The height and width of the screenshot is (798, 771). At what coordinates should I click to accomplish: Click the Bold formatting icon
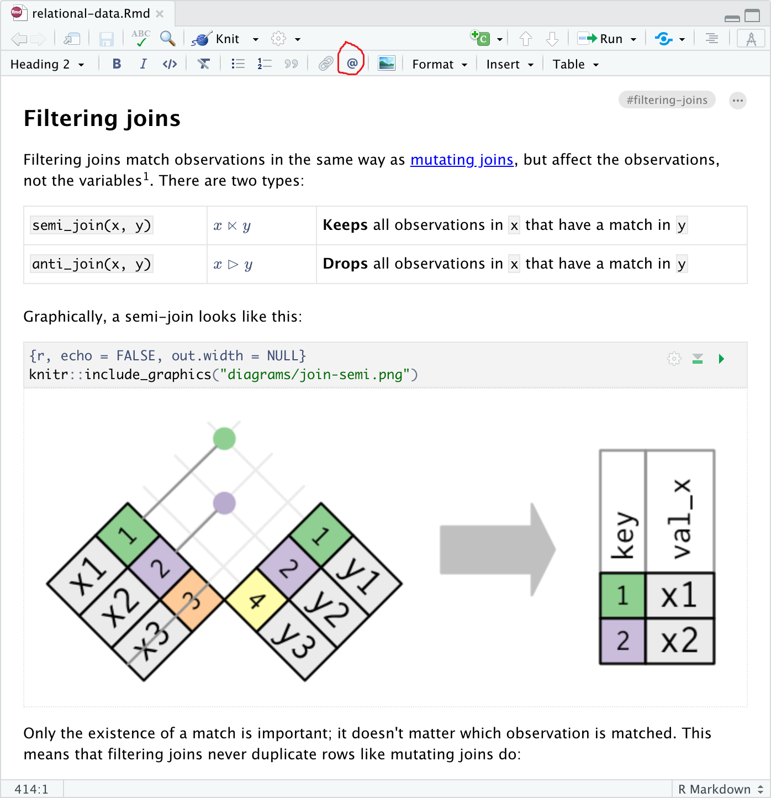(x=117, y=64)
